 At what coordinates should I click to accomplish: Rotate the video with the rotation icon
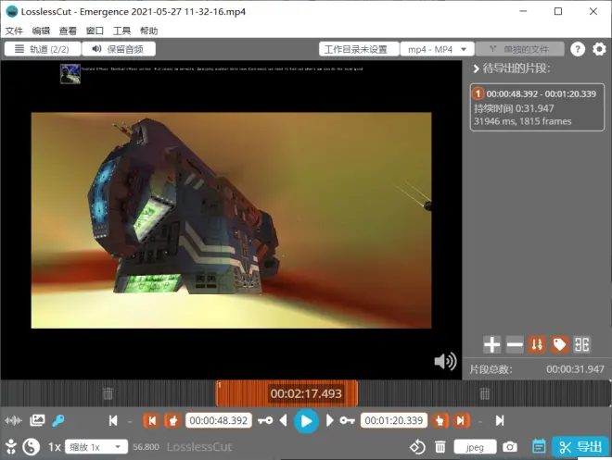pos(417,447)
